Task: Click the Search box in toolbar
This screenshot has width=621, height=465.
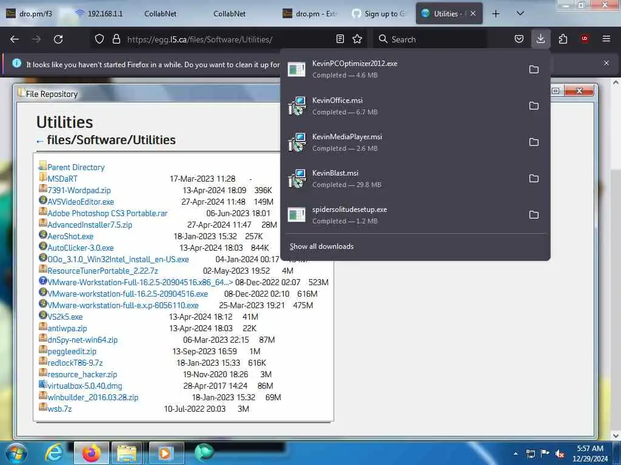Action: pyautogui.click(x=430, y=39)
